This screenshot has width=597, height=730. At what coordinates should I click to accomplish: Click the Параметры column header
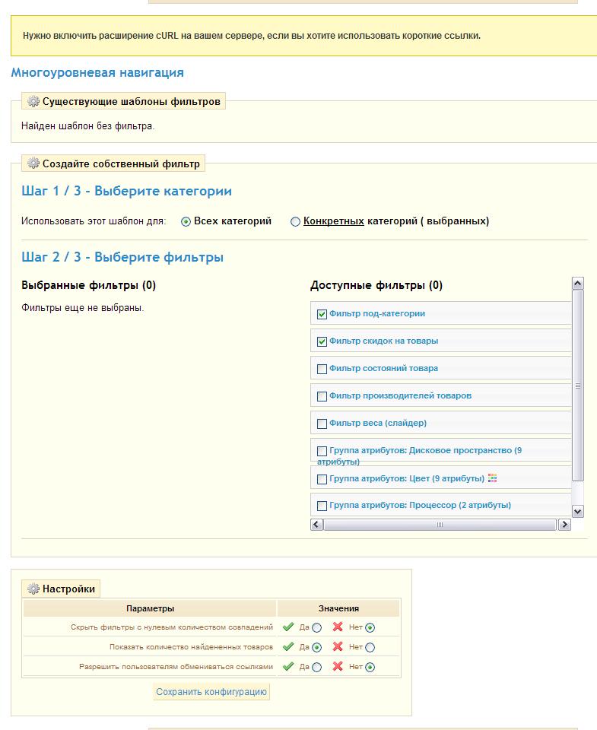point(150,608)
